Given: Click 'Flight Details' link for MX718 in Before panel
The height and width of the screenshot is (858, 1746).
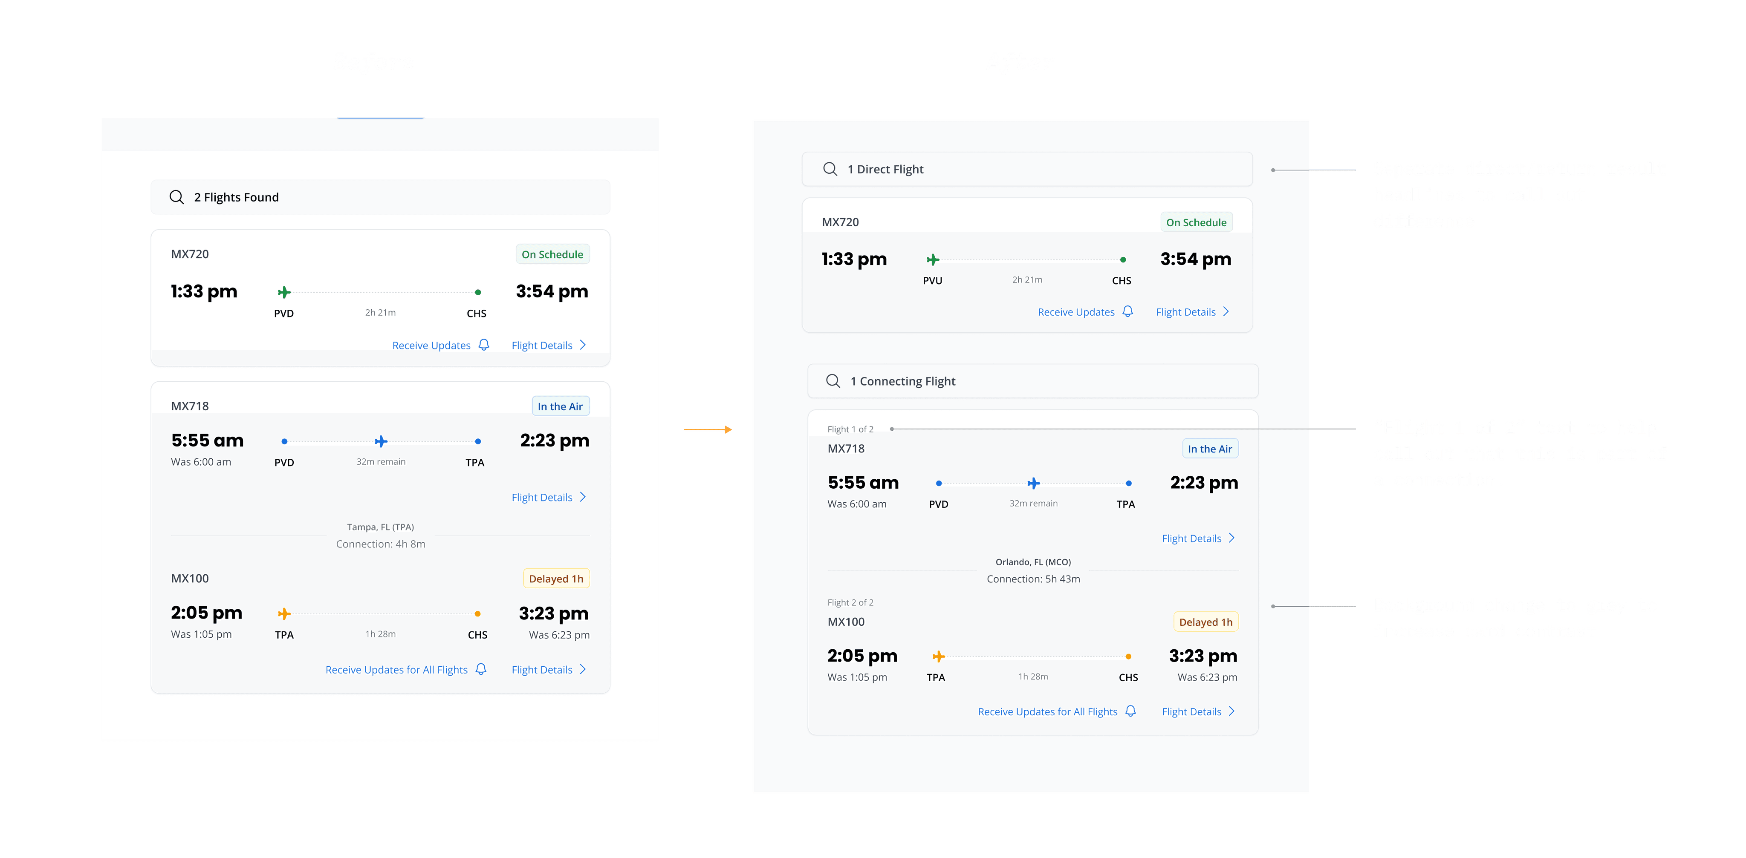Looking at the screenshot, I should 541,497.
